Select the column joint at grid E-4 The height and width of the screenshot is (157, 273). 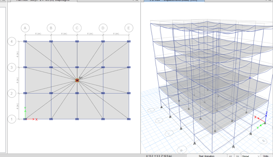129,41
